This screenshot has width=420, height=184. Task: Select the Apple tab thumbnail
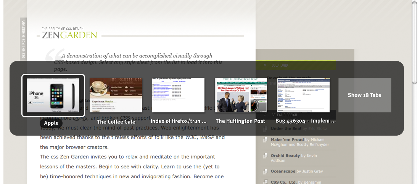click(53, 96)
